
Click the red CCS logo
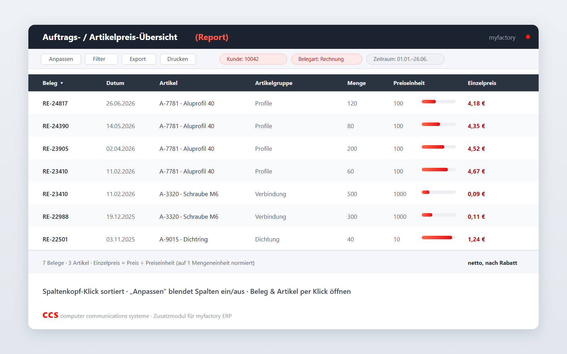[50, 315]
